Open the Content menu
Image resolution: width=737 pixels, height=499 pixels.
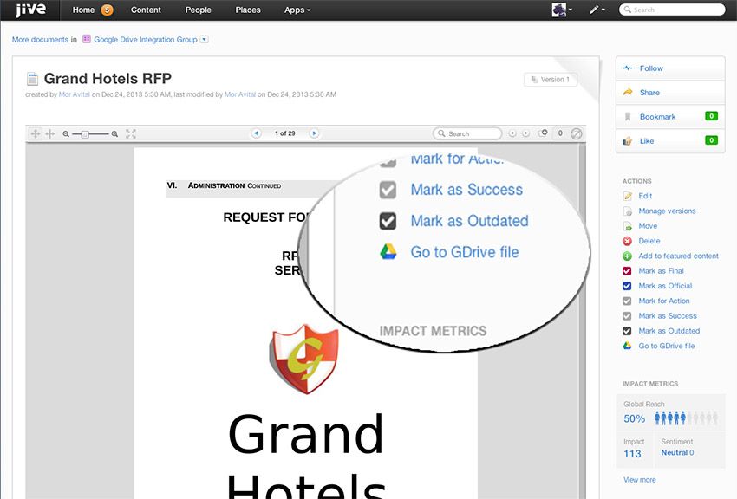click(x=146, y=10)
